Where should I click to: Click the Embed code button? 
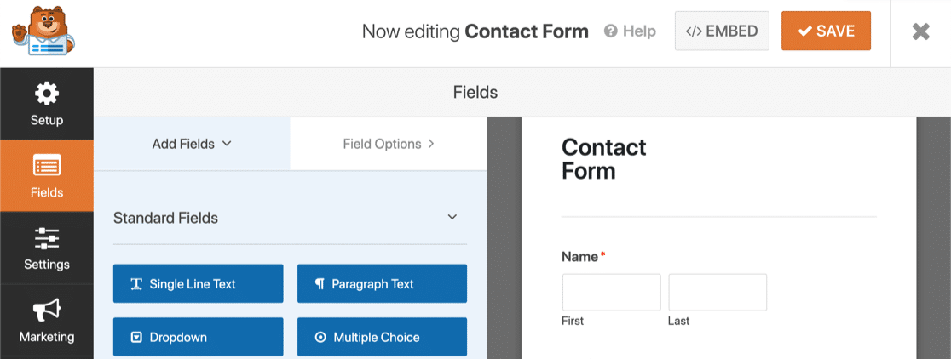coord(722,31)
